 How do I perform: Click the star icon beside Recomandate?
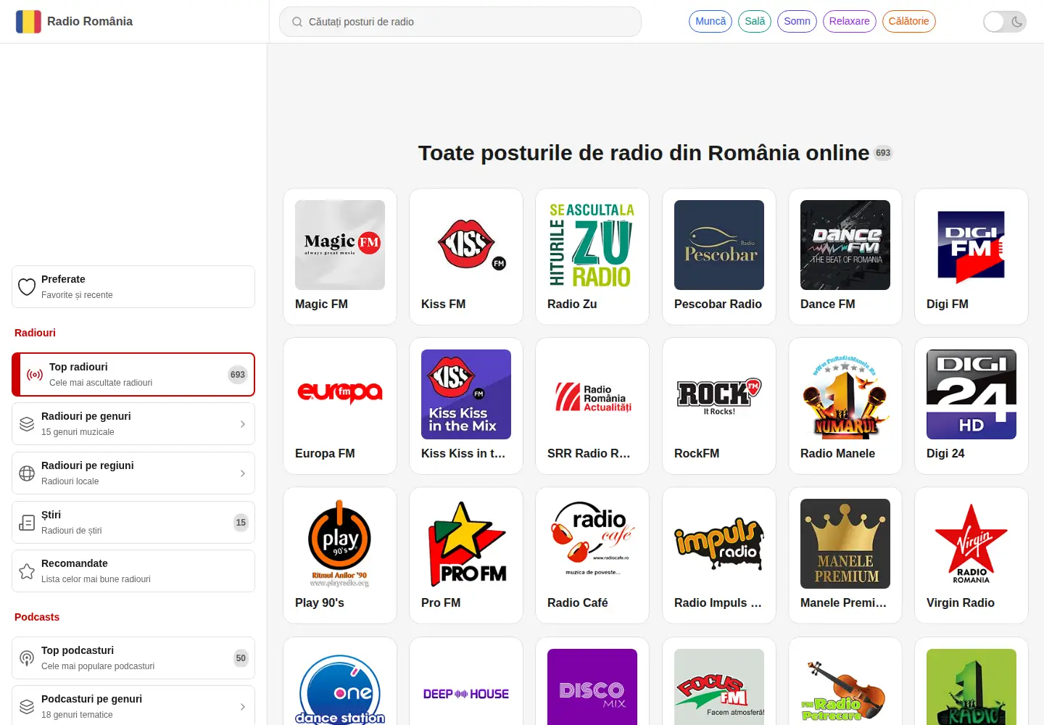(27, 571)
